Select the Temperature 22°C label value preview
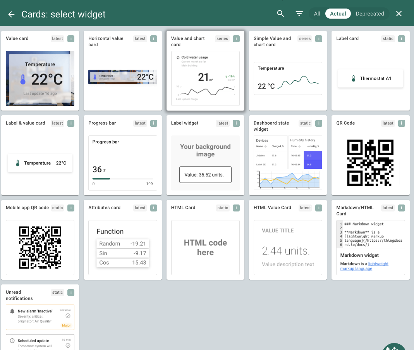The width and height of the screenshot is (414, 350). [x=40, y=163]
